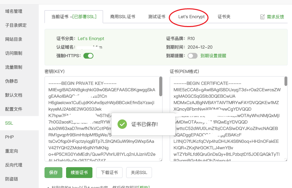Open 反向代理 in the sidebar

point(14,165)
